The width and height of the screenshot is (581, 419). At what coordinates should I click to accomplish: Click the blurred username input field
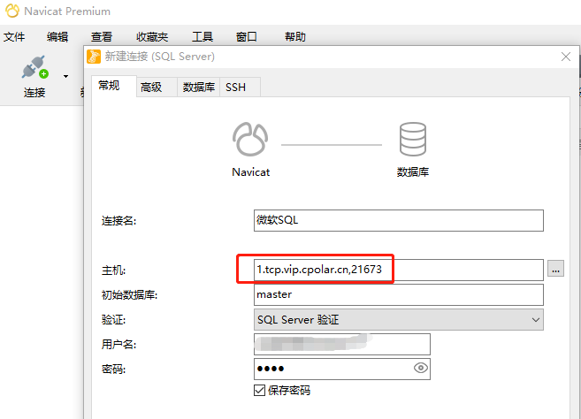(x=342, y=344)
